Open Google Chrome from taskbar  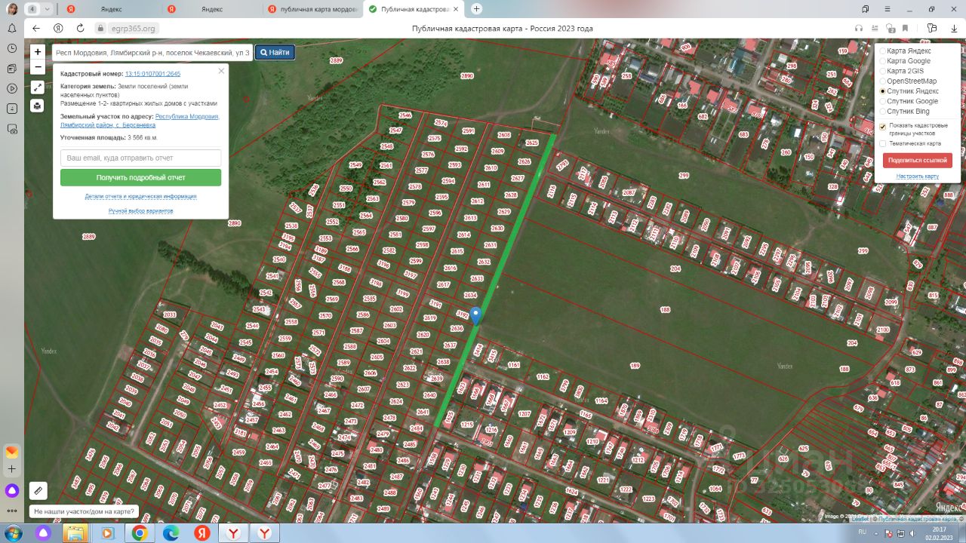click(139, 533)
